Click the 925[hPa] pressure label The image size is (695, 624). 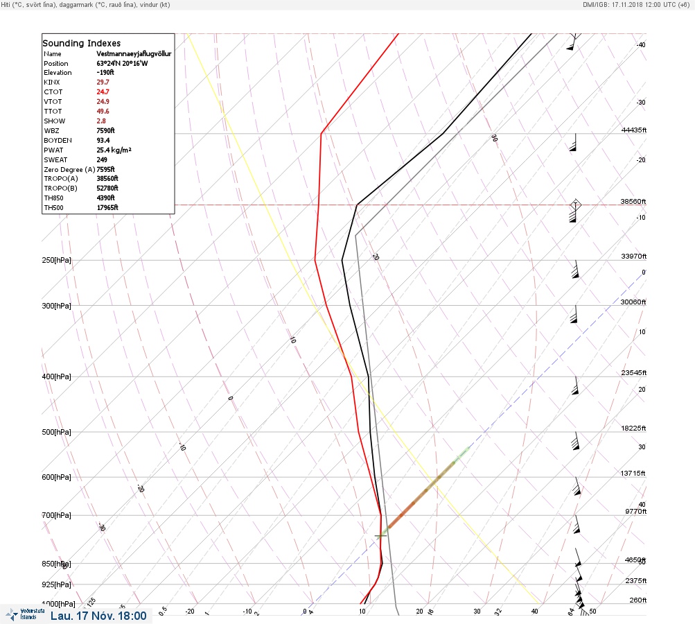pyautogui.click(x=56, y=584)
